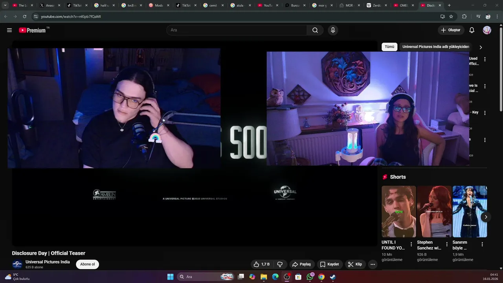Open Windows Start menu
Screen dimensions: 503x283
[x=170, y=277]
